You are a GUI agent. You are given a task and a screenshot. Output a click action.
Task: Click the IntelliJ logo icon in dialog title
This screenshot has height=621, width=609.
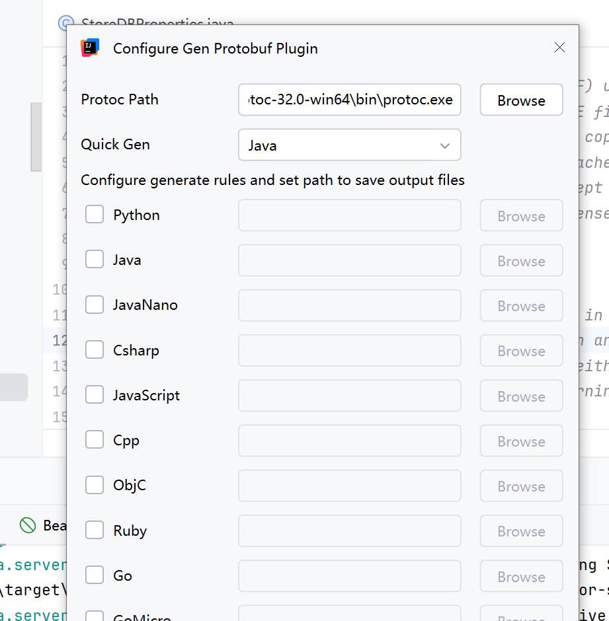point(89,48)
